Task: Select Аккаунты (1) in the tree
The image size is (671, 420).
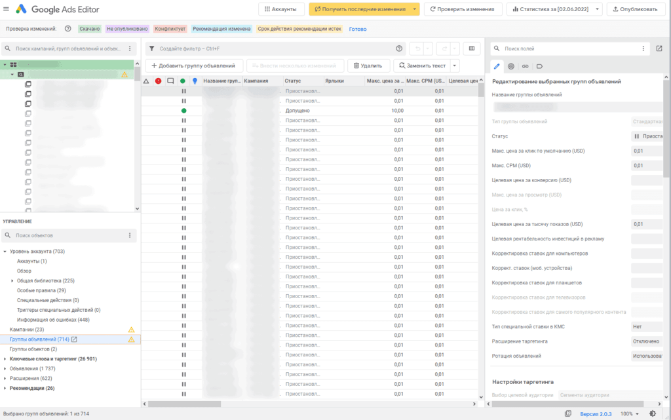Action: [32, 261]
